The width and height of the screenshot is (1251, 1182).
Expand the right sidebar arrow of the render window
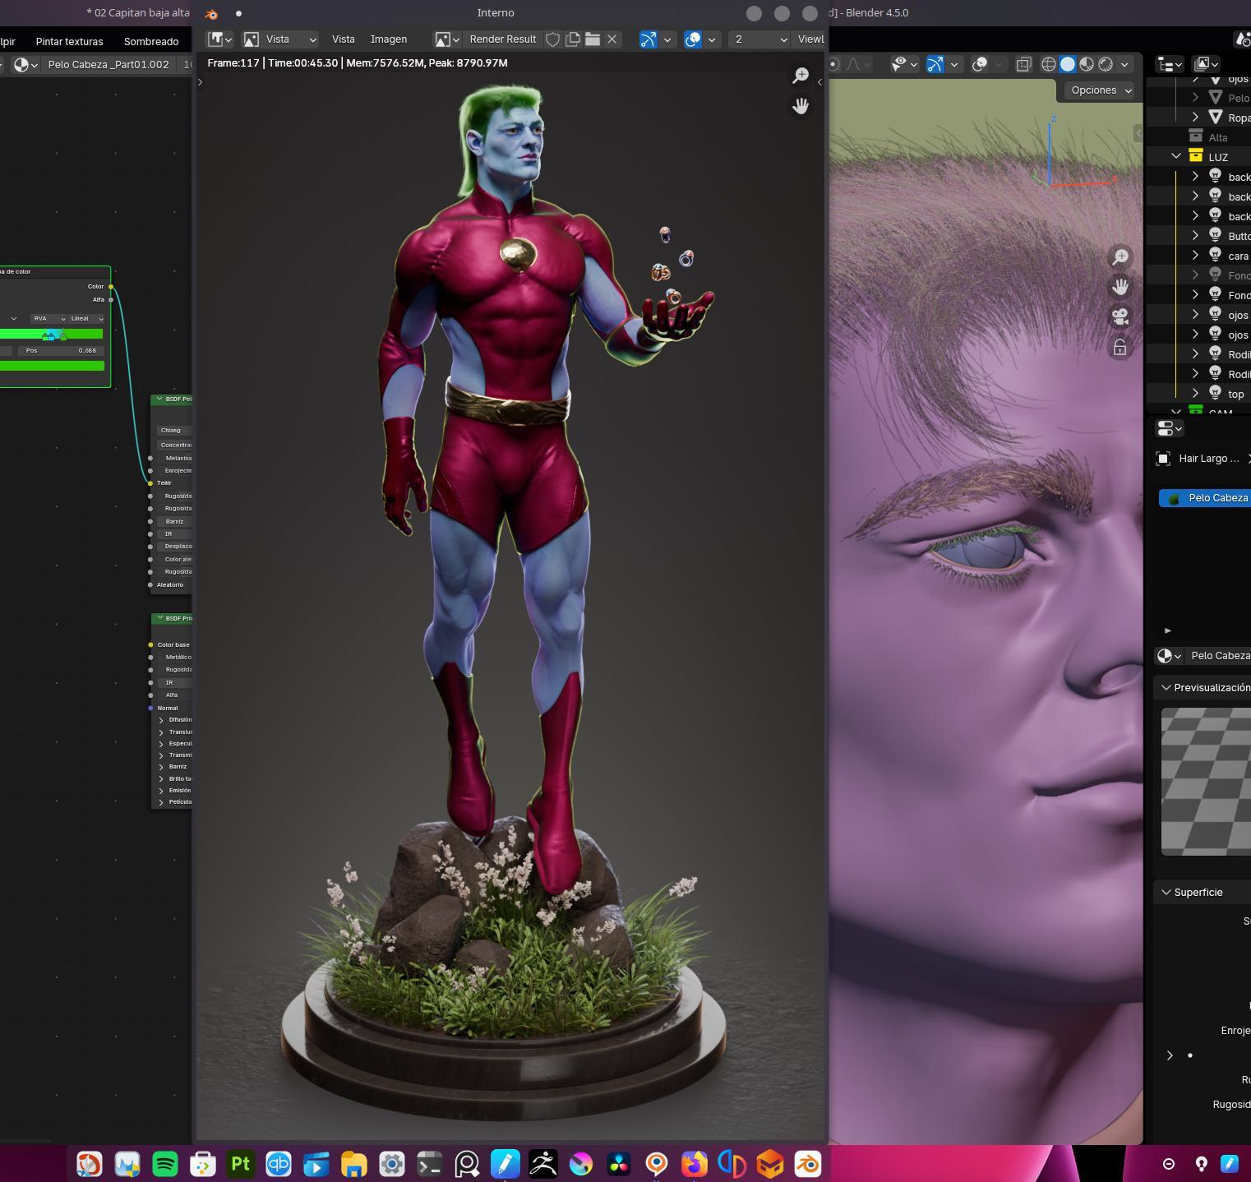[x=819, y=81]
